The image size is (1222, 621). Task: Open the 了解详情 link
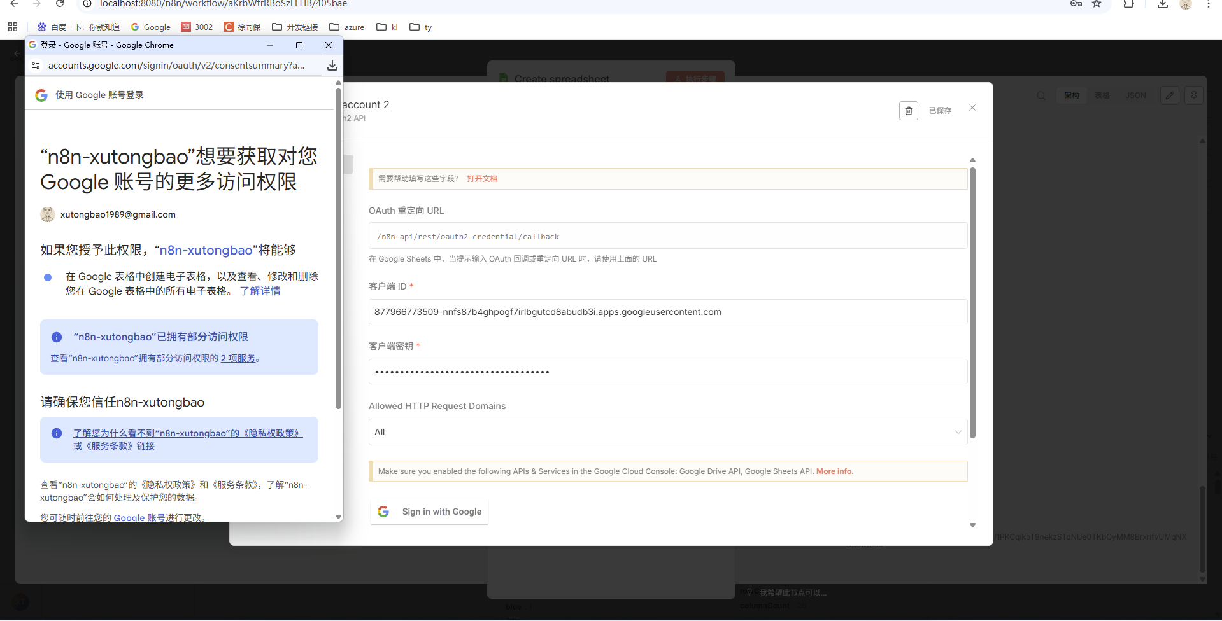(260, 291)
